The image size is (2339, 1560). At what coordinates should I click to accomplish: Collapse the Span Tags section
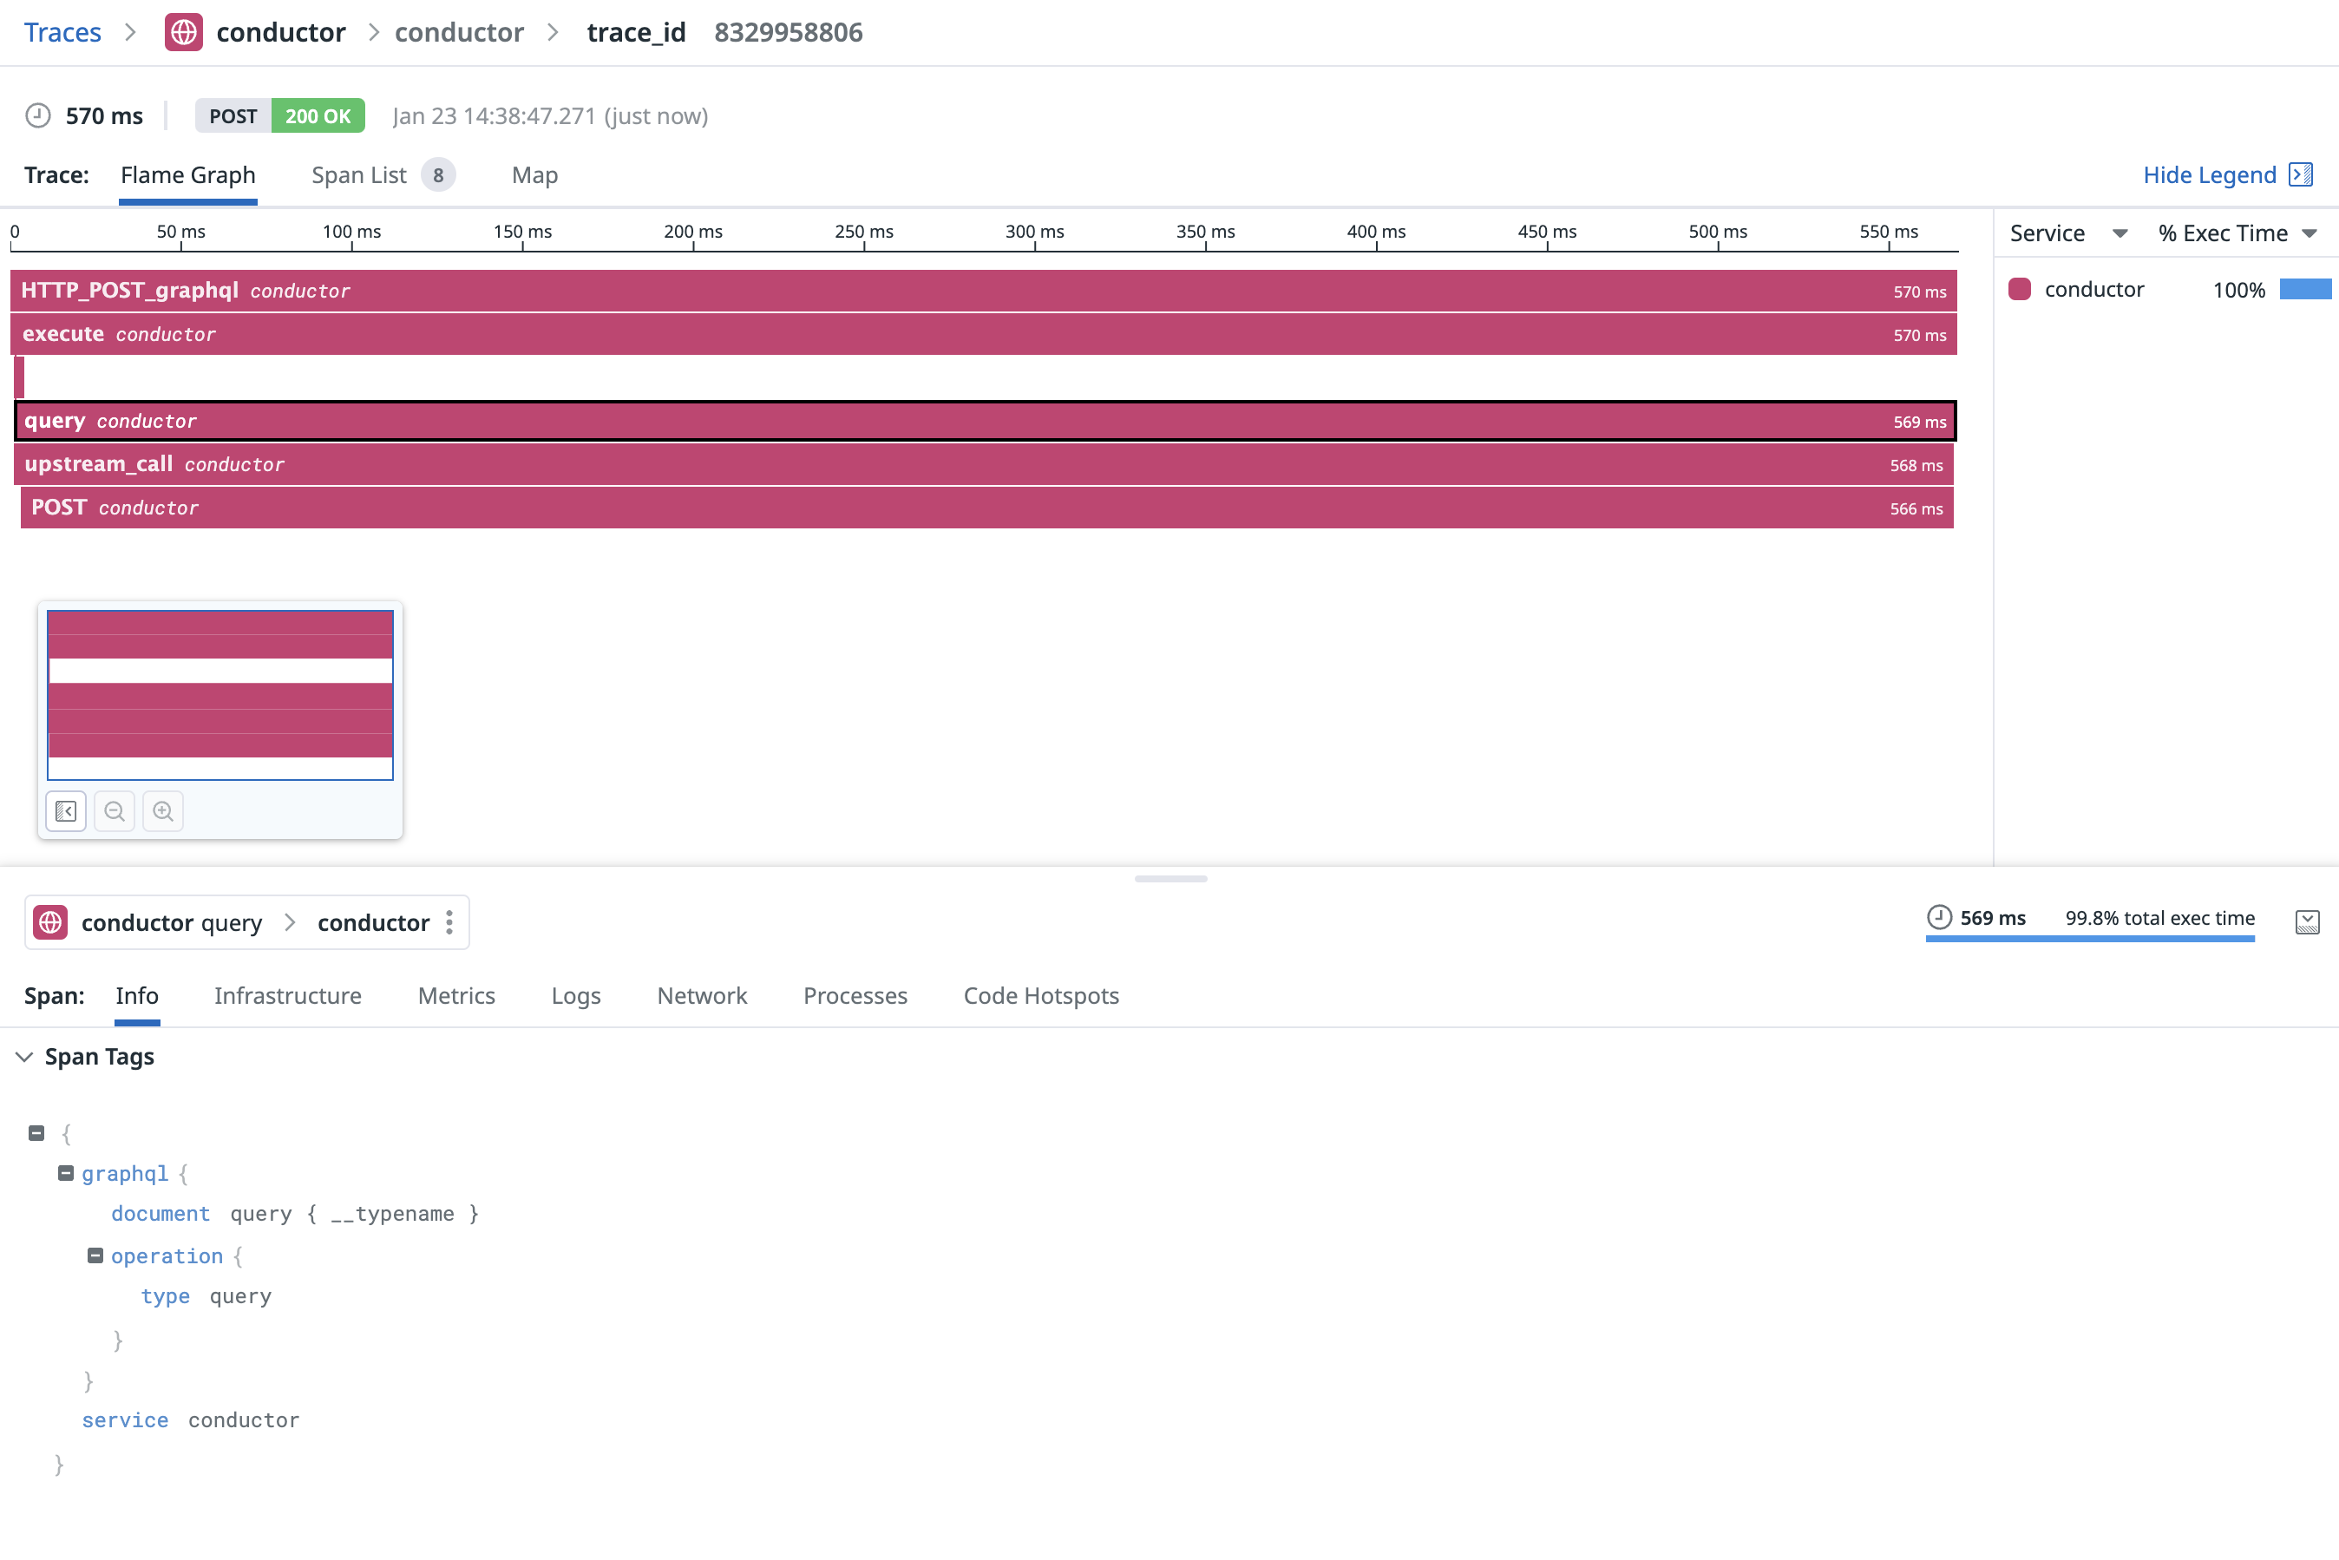point(25,1057)
